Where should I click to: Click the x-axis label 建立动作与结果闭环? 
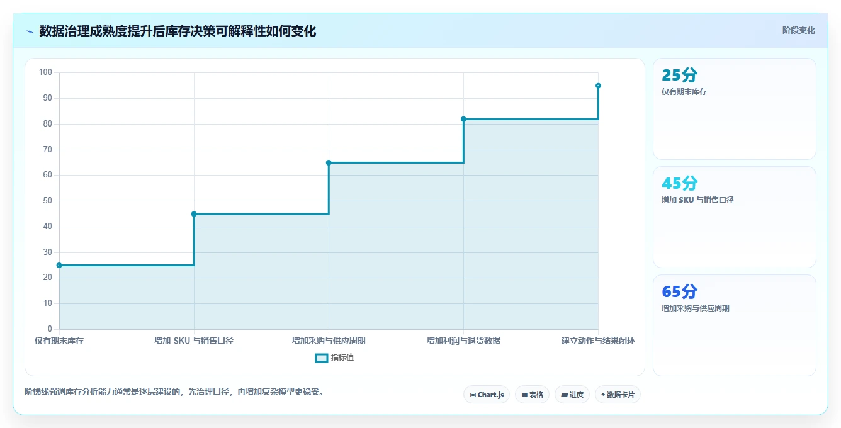tap(598, 341)
